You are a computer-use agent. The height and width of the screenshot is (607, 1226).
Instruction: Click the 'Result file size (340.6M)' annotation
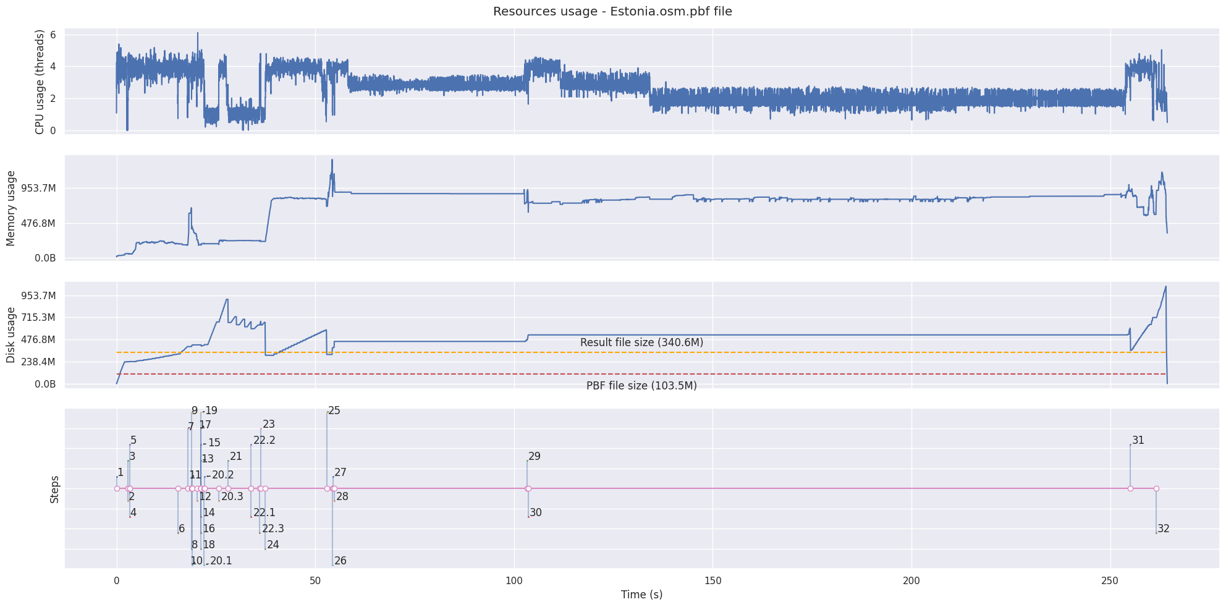pyautogui.click(x=641, y=342)
